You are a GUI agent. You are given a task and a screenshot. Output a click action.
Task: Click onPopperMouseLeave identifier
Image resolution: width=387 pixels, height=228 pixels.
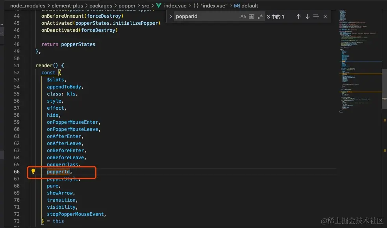coord(72,129)
